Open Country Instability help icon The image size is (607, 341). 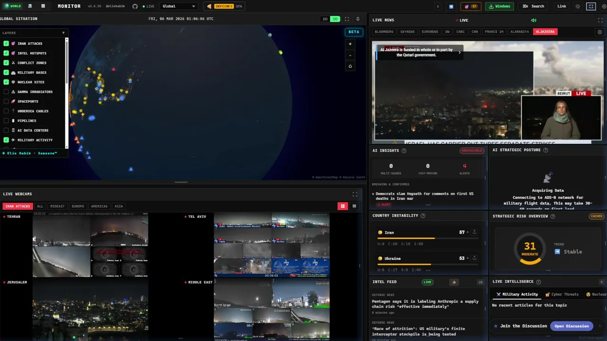(x=423, y=215)
